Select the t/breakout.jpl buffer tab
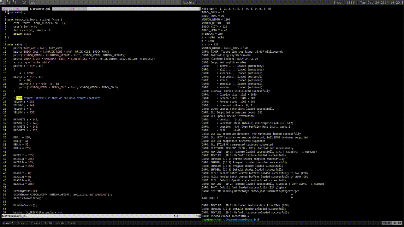 coord(40,9)
